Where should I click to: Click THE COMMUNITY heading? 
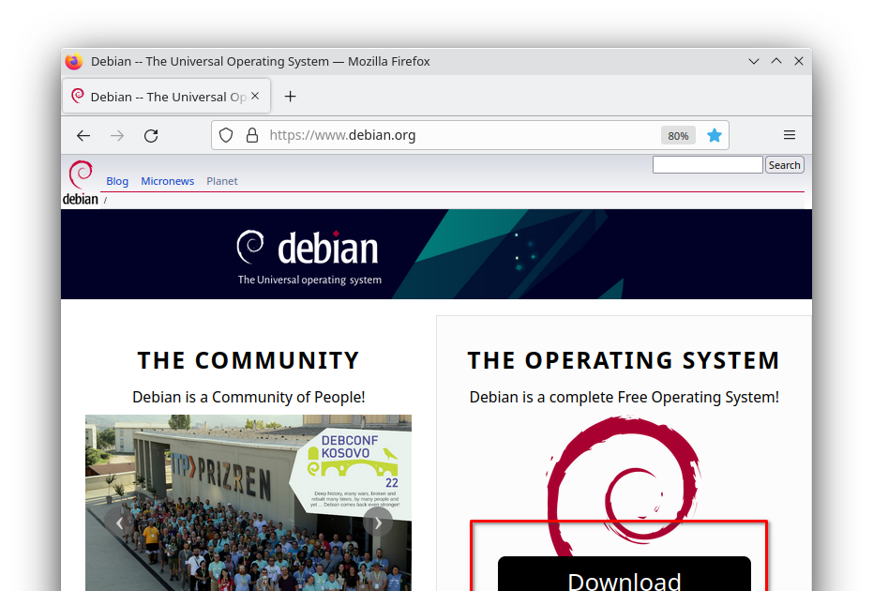click(248, 360)
